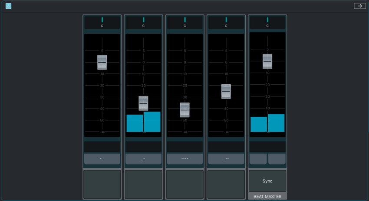Click the right arrow icon in the top-right corner

click(359, 6)
